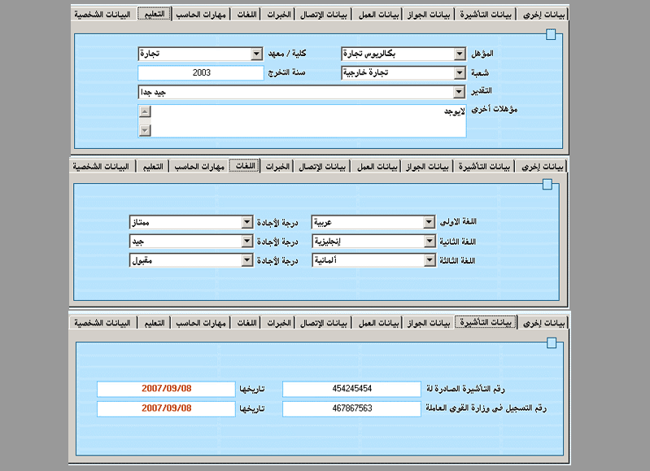Click inside the مؤهلات أخرى text area
The width and height of the screenshot is (650, 471).
[x=308, y=121]
